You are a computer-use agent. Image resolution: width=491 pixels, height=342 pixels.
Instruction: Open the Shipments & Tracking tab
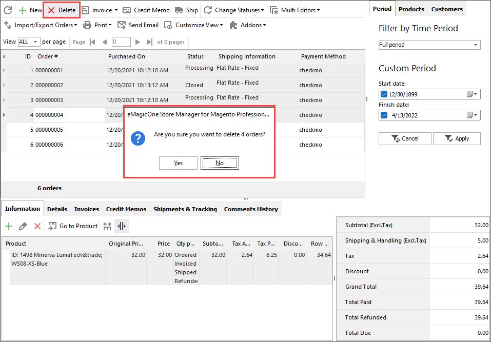(185, 209)
